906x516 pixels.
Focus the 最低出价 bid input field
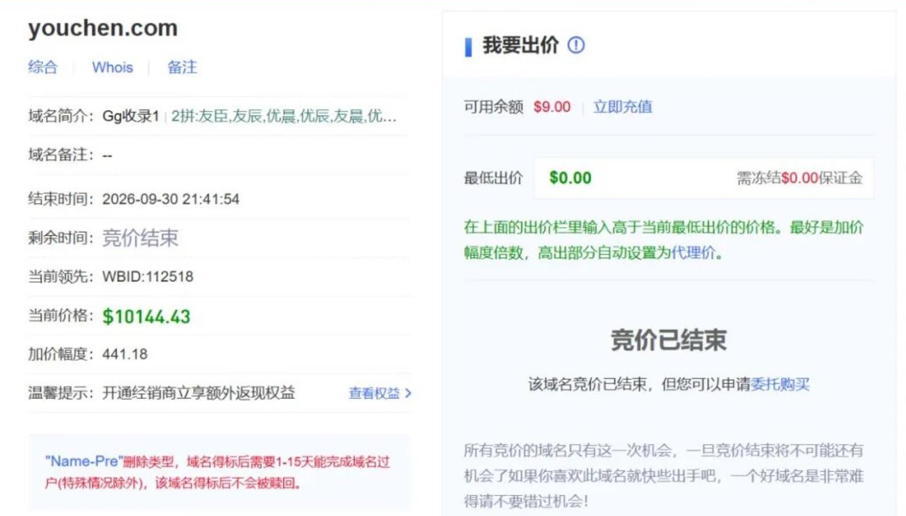click(x=704, y=178)
